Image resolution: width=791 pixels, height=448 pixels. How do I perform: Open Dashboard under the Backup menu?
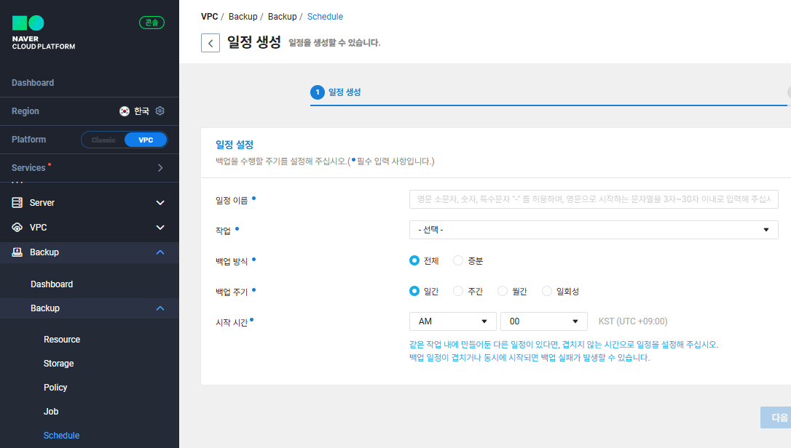tap(52, 284)
